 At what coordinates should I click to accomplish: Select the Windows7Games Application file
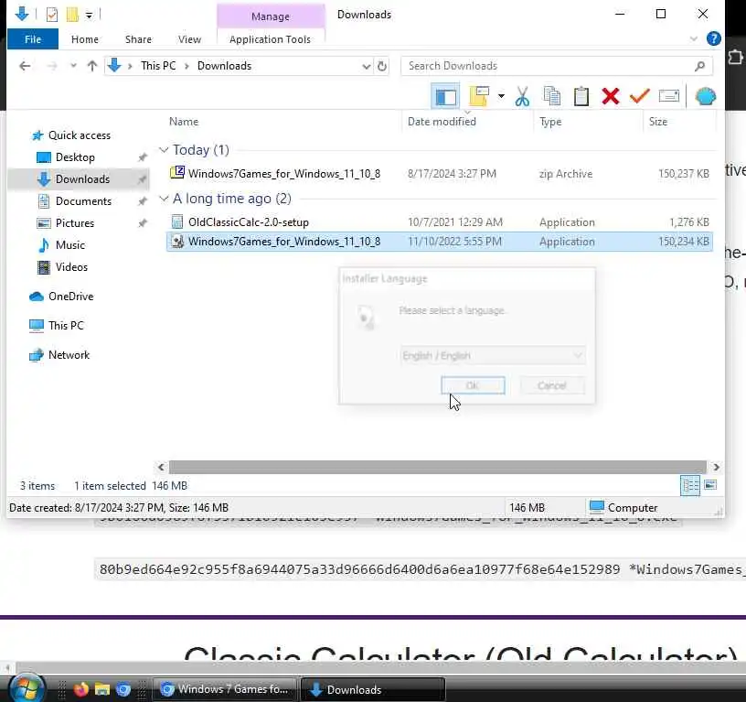(439, 242)
